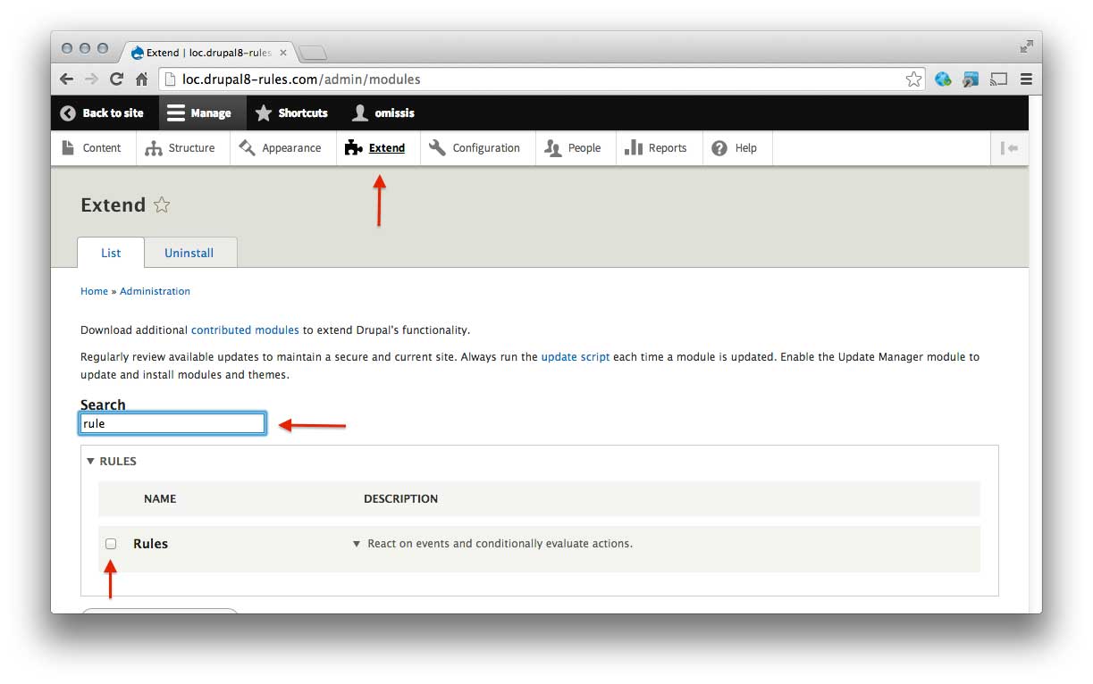Image resolution: width=1093 pixels, height=684 pixels.
Task: Open the contributed modules link
Action: coord(245,330)
